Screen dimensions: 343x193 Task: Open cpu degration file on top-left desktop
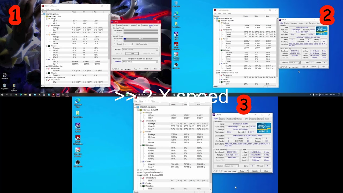coord(14,87)
